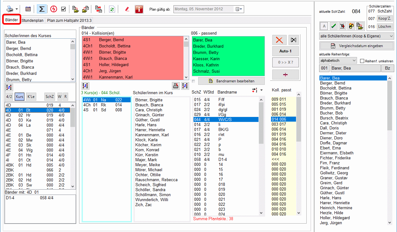
Task: Click the red pencil edit icon
Action: pos(127,9)
